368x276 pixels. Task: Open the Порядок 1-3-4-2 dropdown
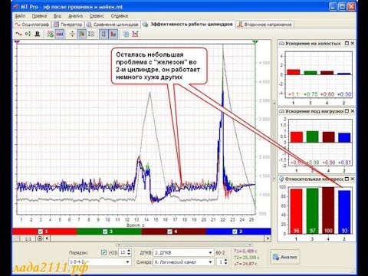coord(127,262)
